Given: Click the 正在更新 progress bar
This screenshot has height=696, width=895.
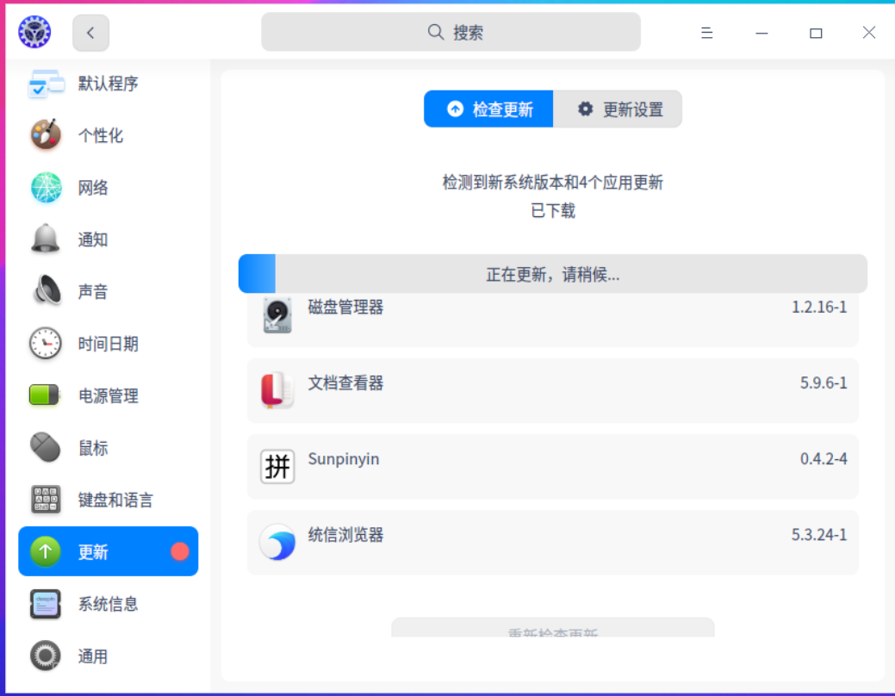Looking at the screenshot, I should pyautogui.click(x=552, y=273).
